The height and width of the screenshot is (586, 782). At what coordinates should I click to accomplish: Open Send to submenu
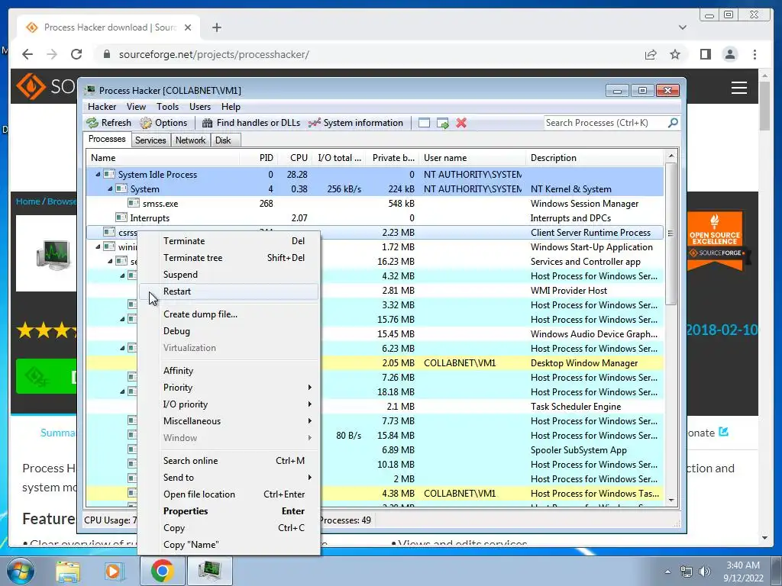tap(228, 478)
